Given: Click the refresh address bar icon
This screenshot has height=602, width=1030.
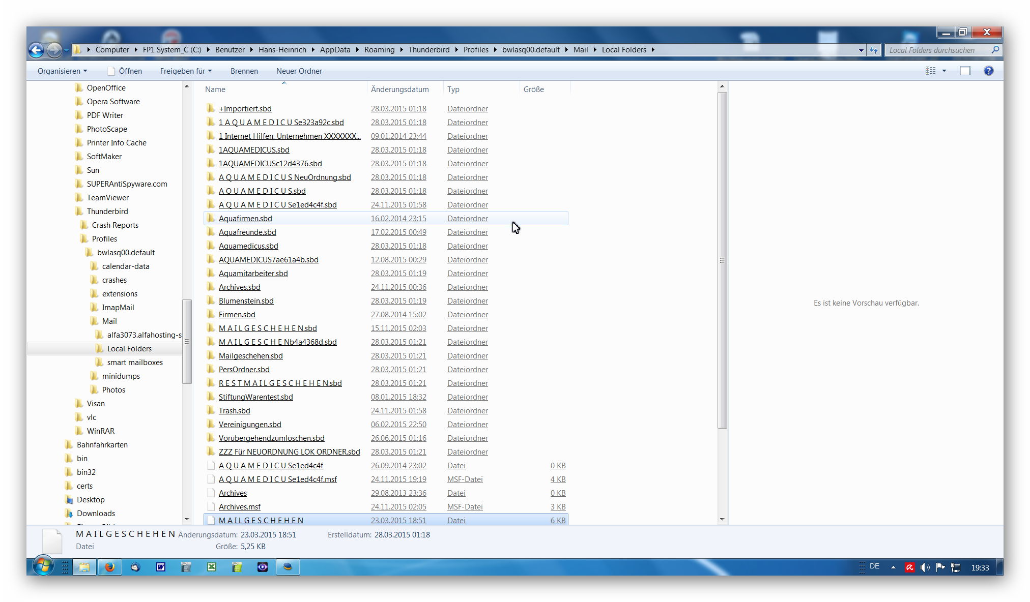Looking at the screenshot, I should click(874, 50).
